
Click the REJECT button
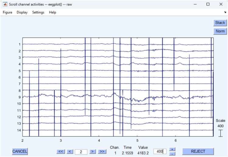pyautogui.click(x=198, y=151)
